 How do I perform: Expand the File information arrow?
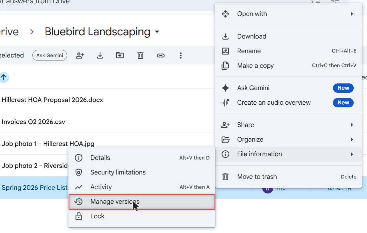click(x=352, y=154)
